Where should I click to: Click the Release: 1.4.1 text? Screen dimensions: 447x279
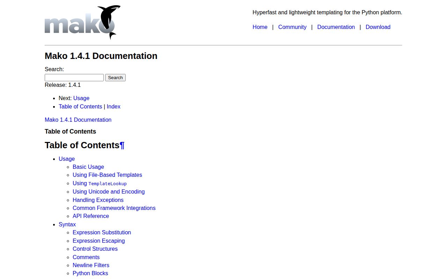[x=63, y=85]
